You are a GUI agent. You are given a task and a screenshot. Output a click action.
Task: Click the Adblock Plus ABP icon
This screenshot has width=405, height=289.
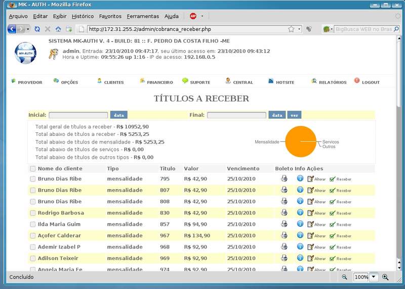point(193,16)
